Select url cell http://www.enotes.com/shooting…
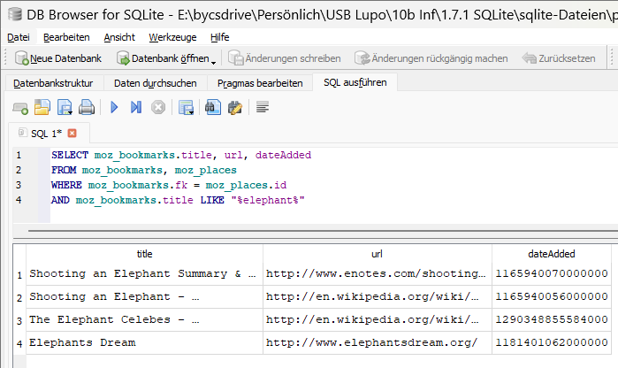The height and width of the screenshot is (368, 618). point(378,273)
